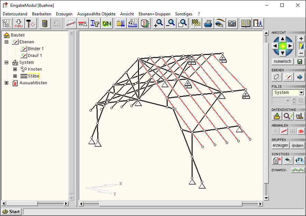The height and width of the screenshot is (216, 306).
Task: Click the camera snapshot icon
Action: click(x=232, y=24)
